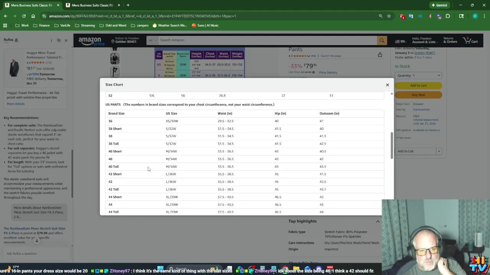Open the browser apps grid shortcut
This screenshot has height=275, width=490.
pyautogui.click(x=5, y=26)
